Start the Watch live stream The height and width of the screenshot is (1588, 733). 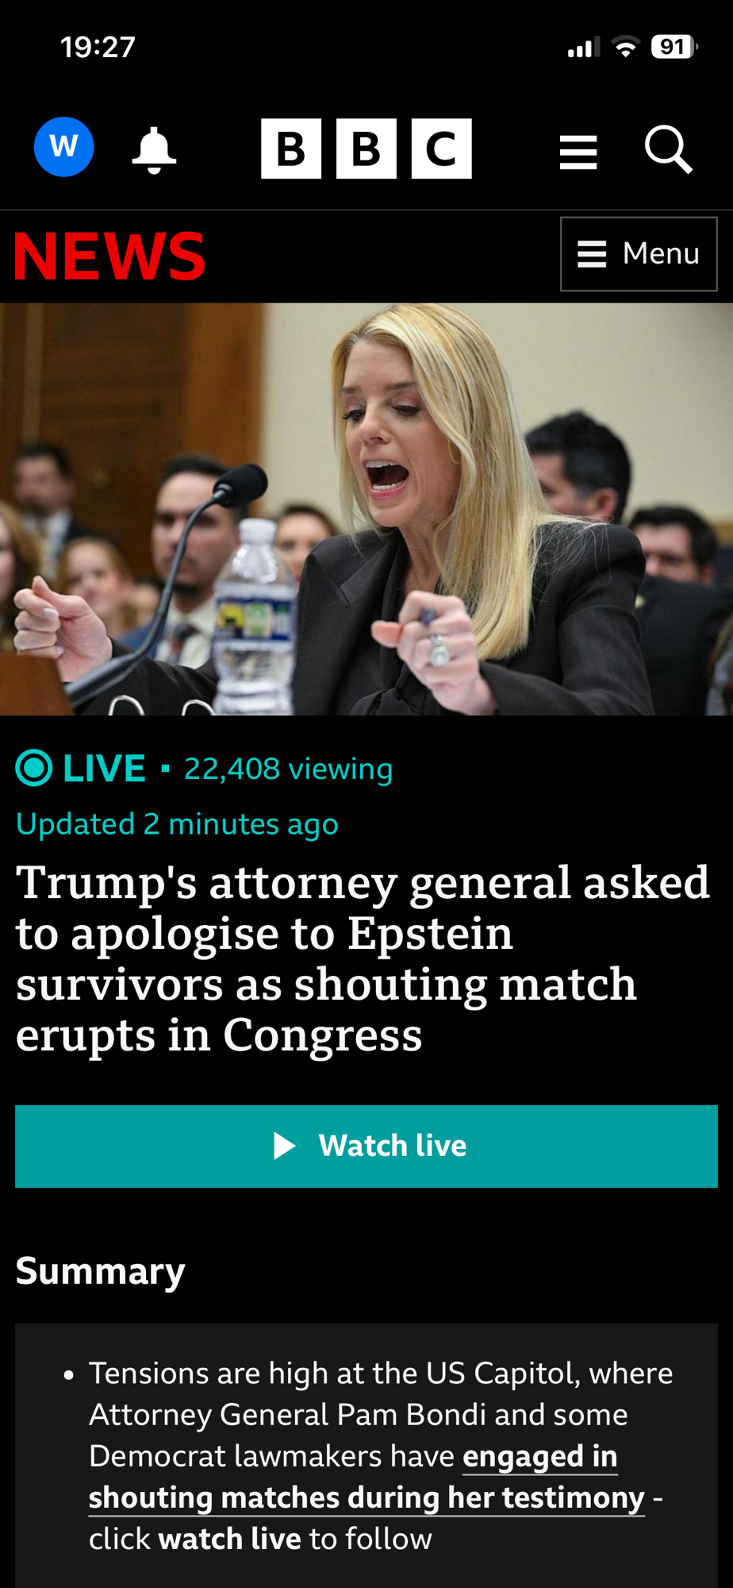[x=366, y=1146]
